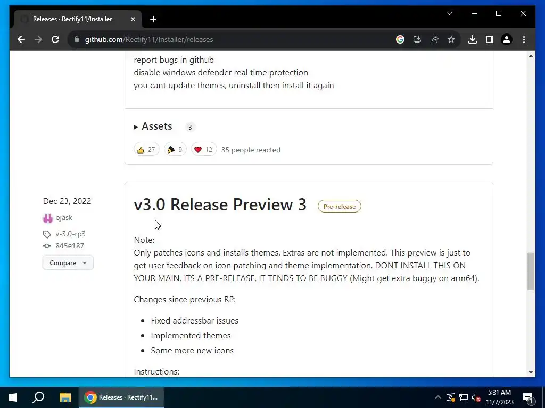The image size is (545, 408).
Task: Go back to the previous page
Action: pyautogui.click(x=21, y=39)
